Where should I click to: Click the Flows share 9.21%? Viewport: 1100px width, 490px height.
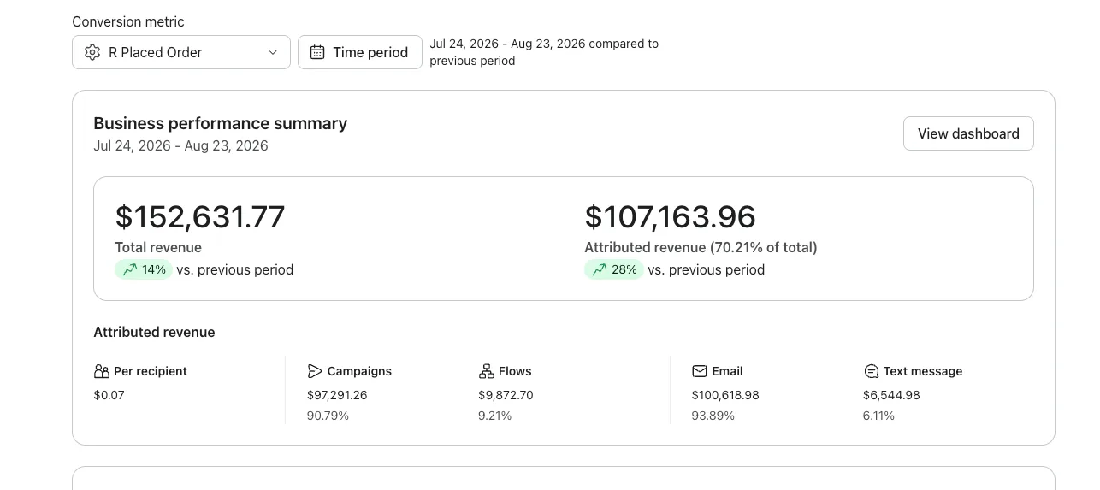coord(494,416)
